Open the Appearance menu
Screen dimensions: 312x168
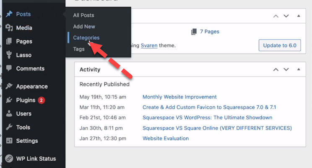32,86
